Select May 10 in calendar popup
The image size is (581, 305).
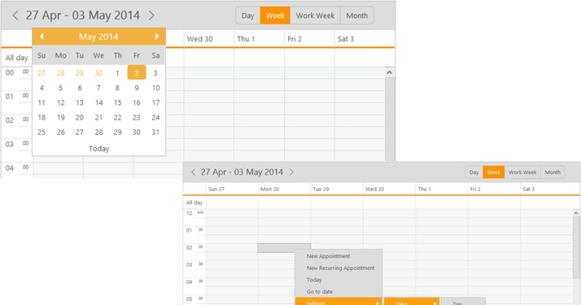(x=155, y=88)
